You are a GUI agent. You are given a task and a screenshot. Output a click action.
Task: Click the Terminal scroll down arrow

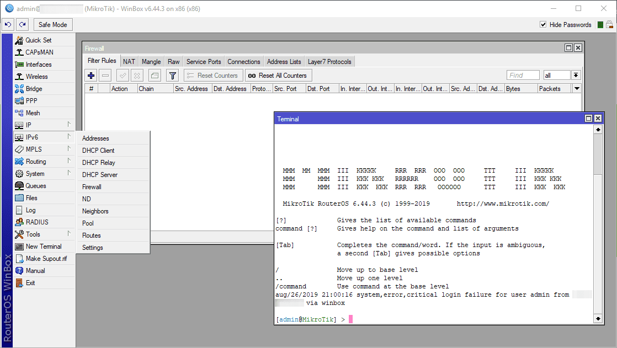tap(598, 319)
